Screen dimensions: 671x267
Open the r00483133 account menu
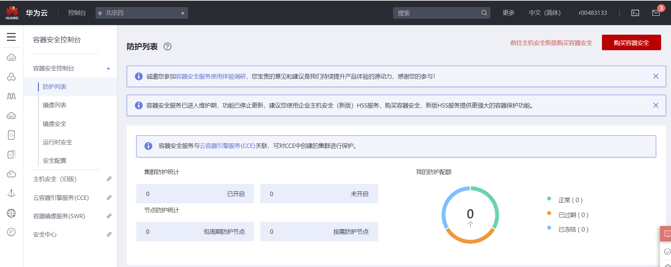pos(593,13)
